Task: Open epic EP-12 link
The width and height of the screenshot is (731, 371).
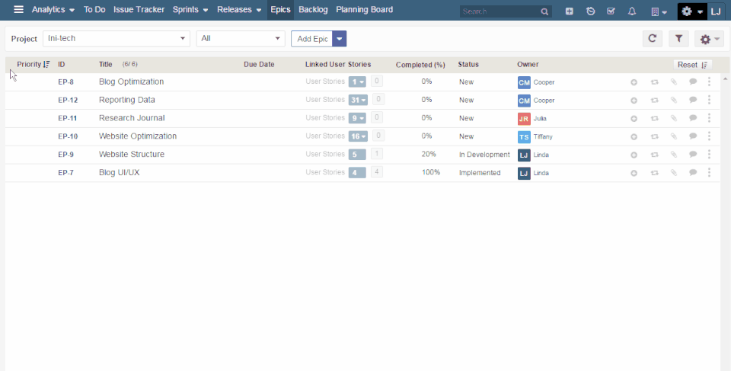Action: [68, 100]
